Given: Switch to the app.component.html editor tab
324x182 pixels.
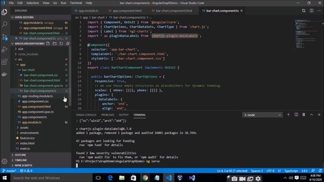Looking at the screenshot, I should point(127,11).
